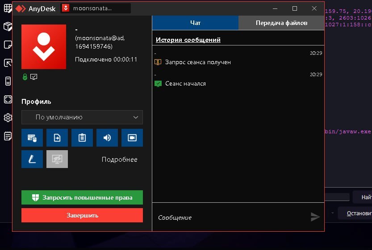Switch to the Чат tab

[x=195, y=23]
